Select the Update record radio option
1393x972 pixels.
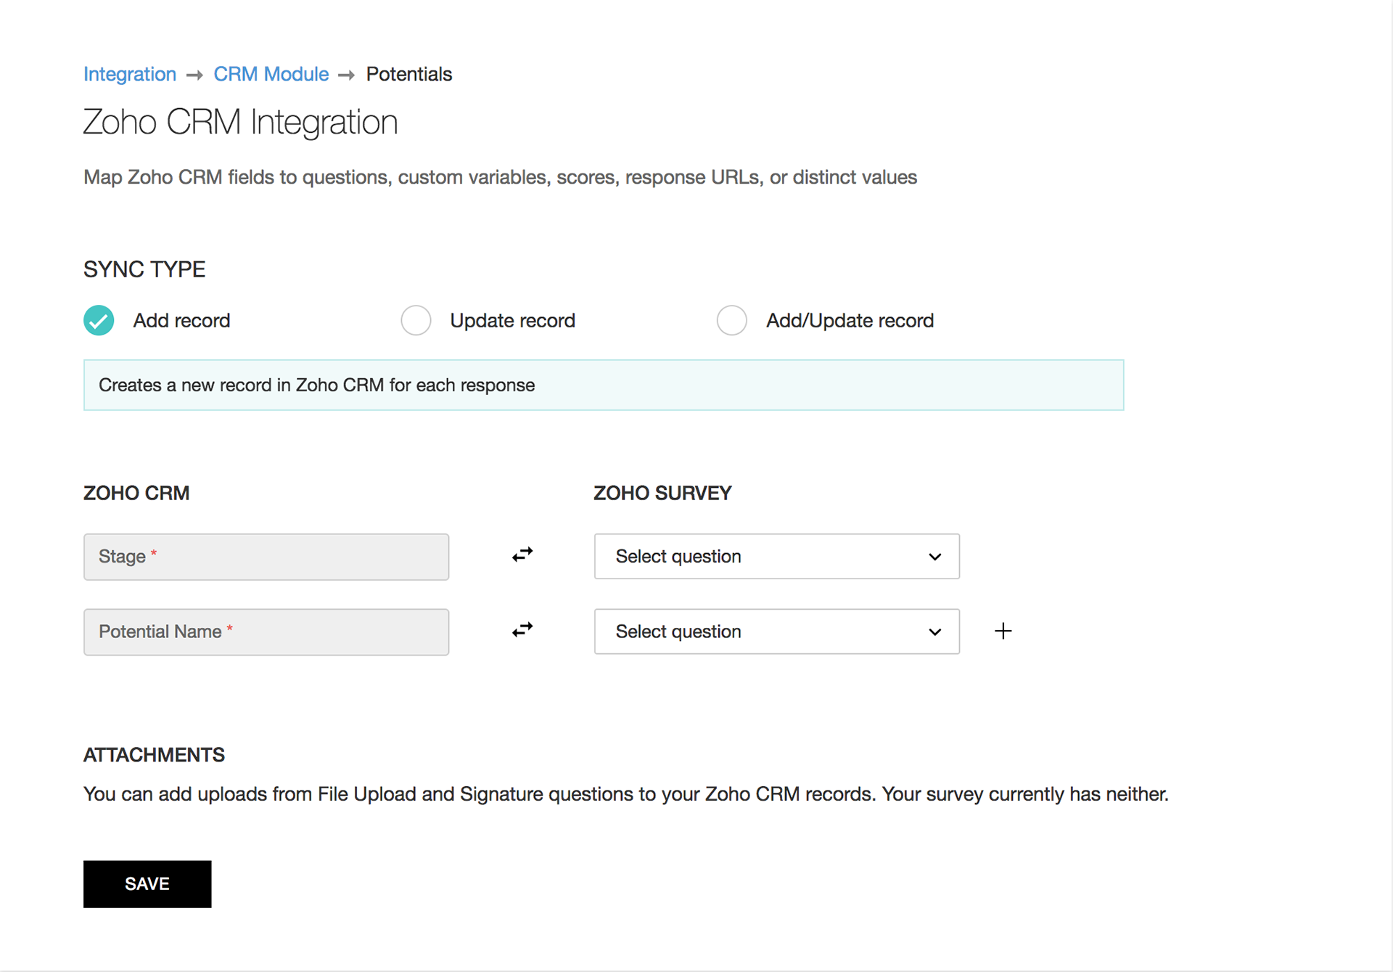click(x=416, y=320)
